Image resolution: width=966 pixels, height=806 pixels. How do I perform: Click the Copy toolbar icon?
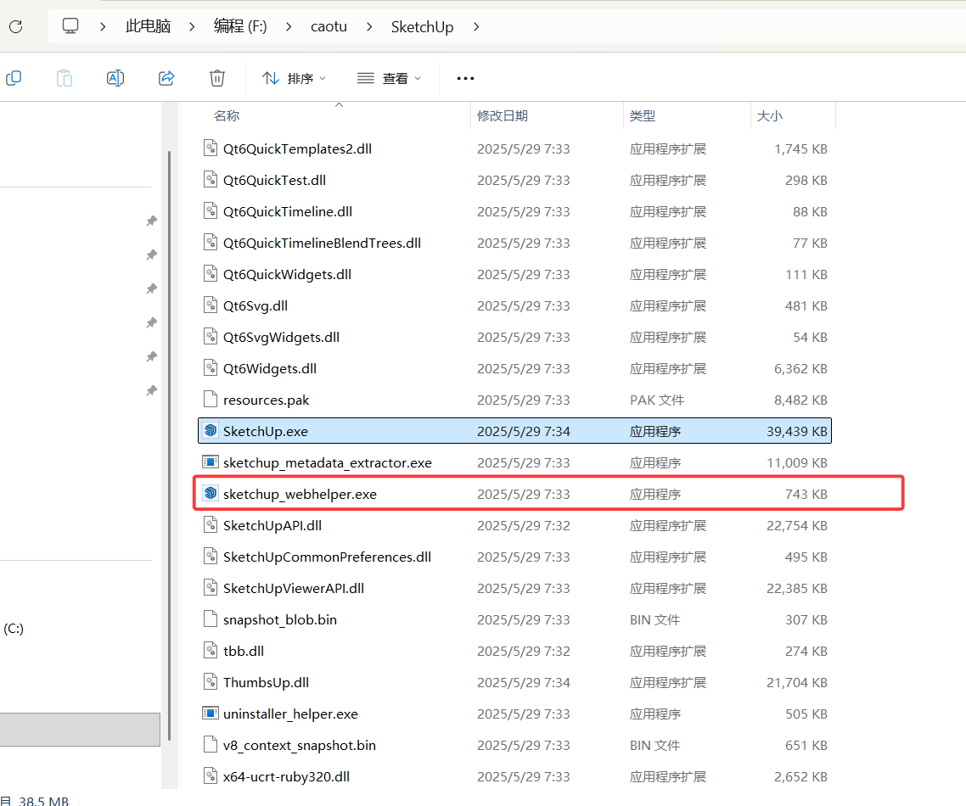[x=14, y=78]
